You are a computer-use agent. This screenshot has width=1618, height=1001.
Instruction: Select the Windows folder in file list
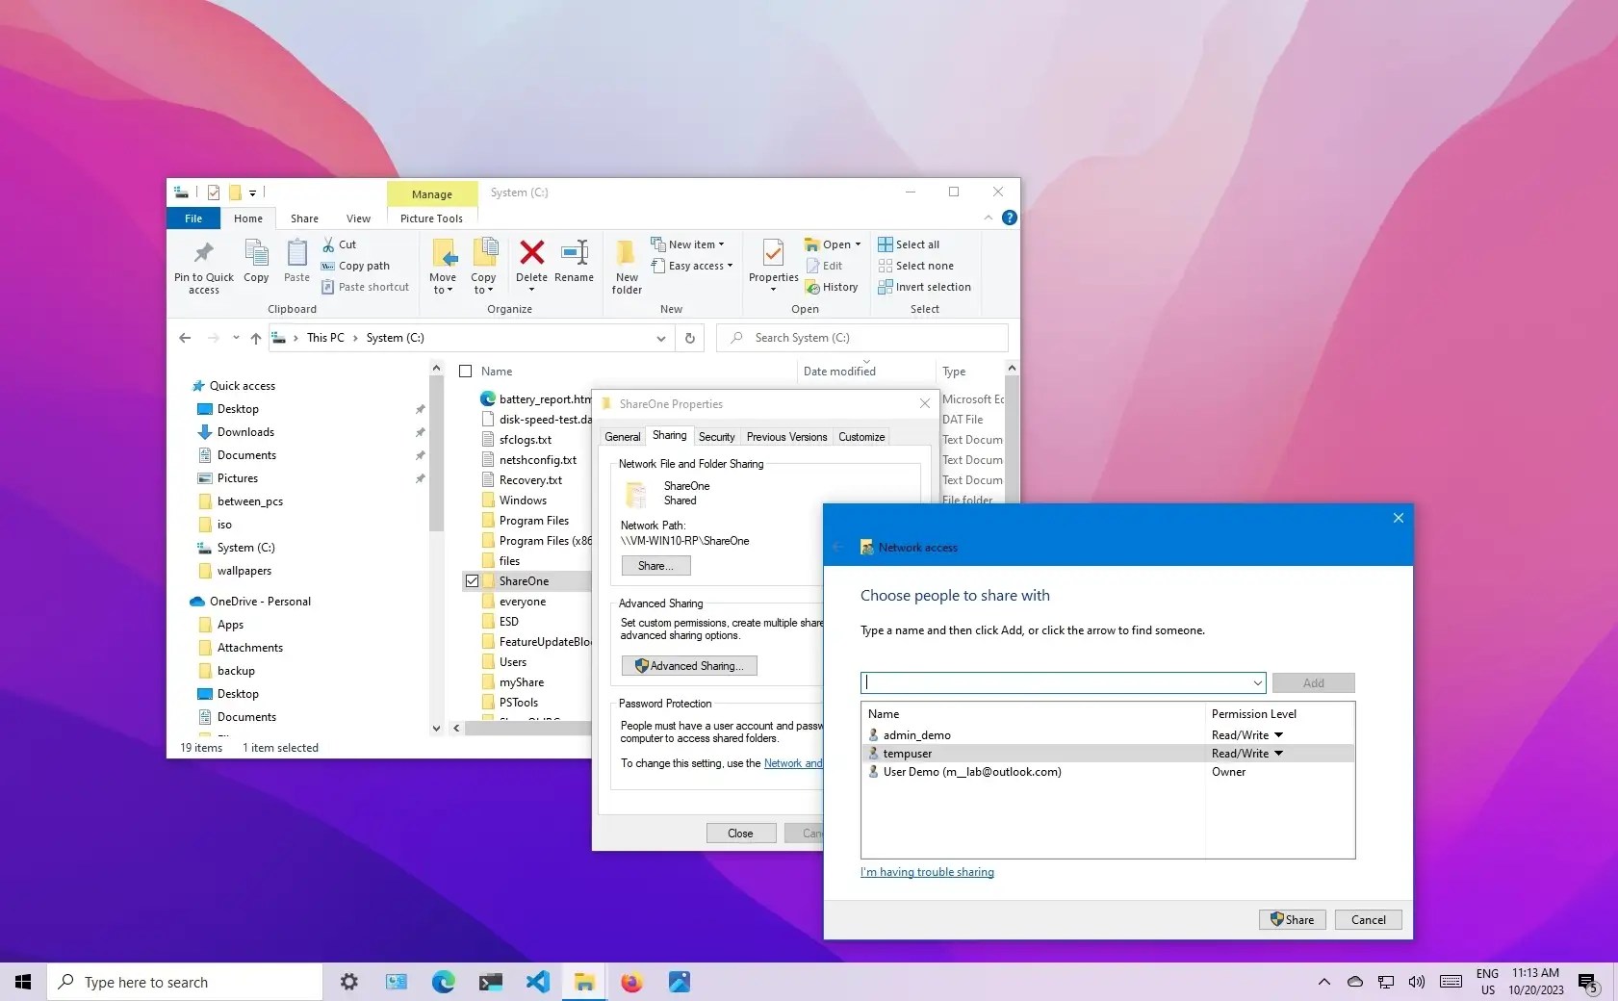click(523, 500)
